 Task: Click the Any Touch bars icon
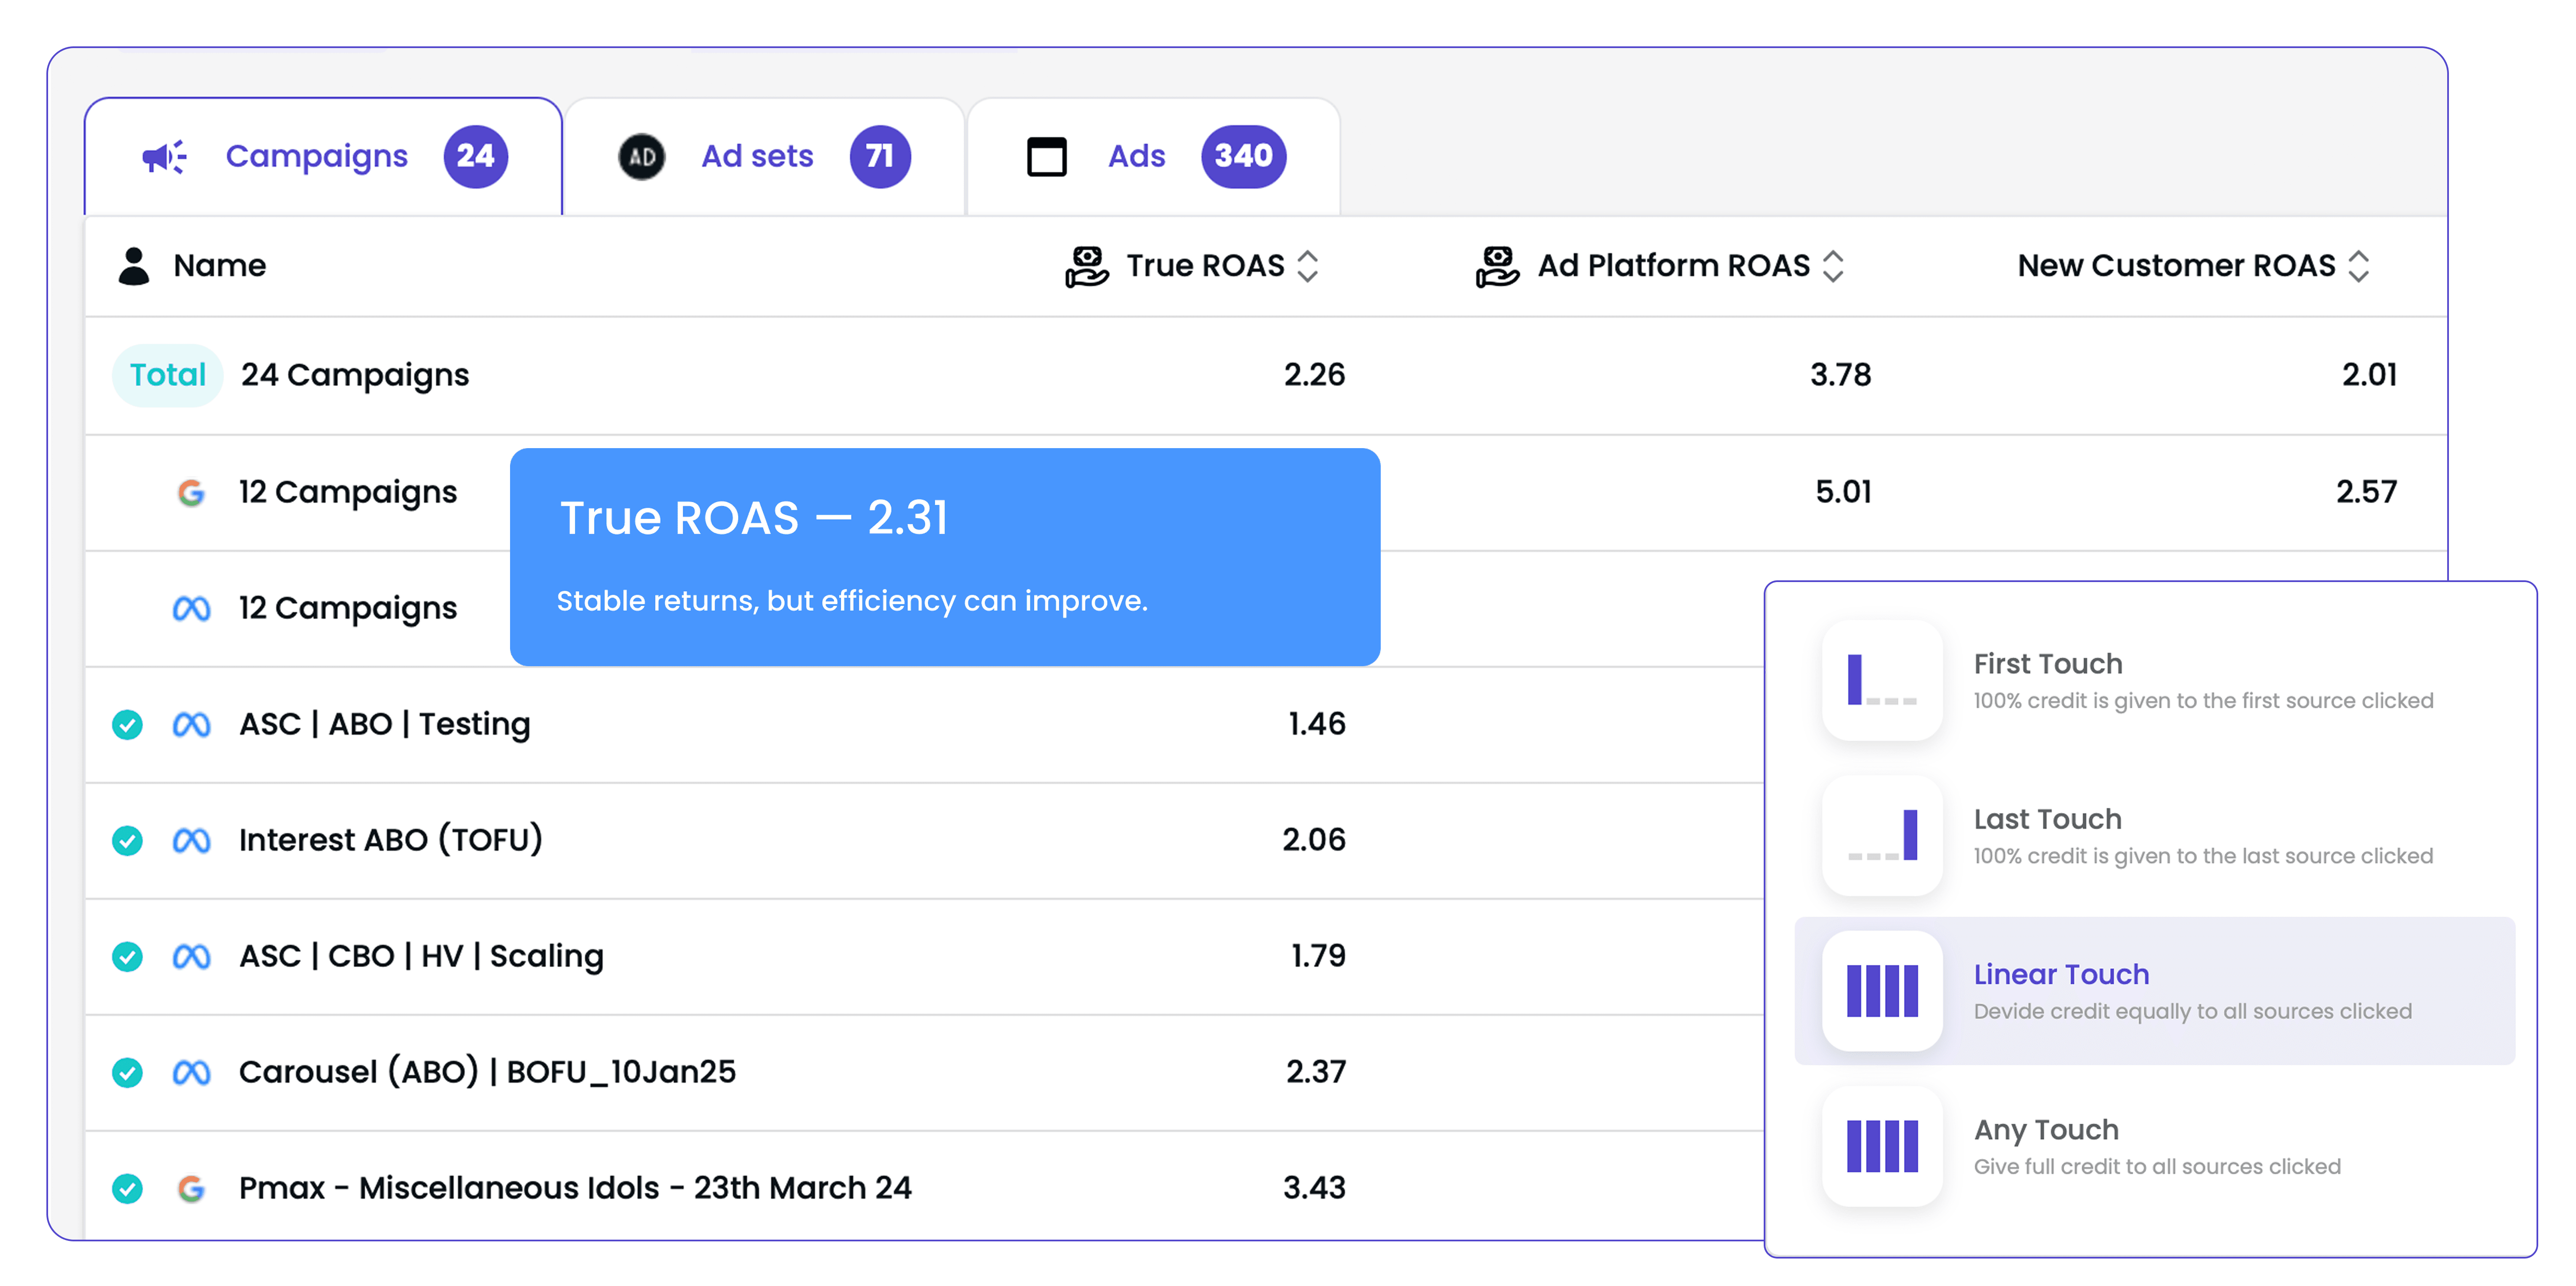(1882, 1146)
